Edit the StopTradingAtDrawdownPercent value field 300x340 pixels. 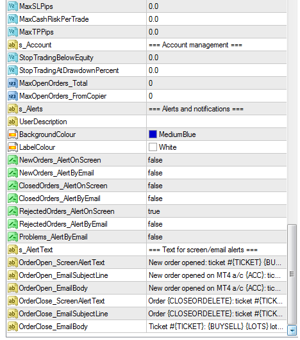coord(217,70)
